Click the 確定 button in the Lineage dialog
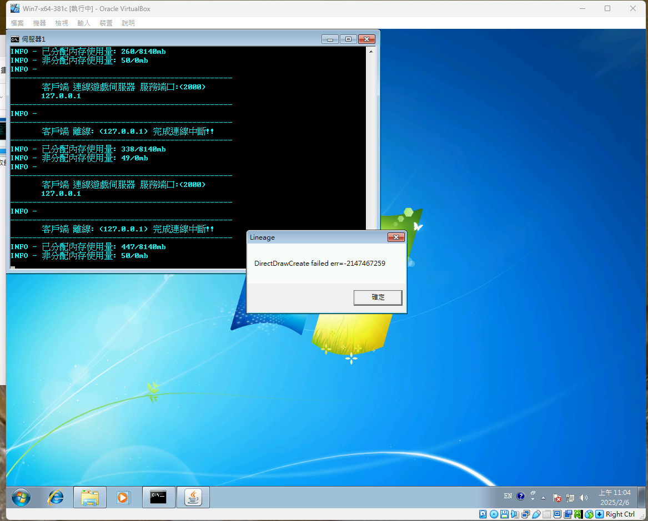The height and width of the screenshot is (521, 648). (x=378, y=297)
